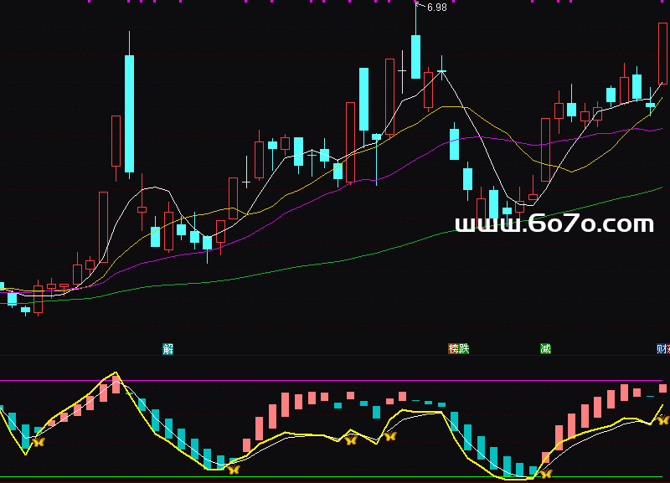This screenshot has height=483, width=670.
Task: Click the leftmost yellow butterfly signal icon
Action: tap(38, 441)
